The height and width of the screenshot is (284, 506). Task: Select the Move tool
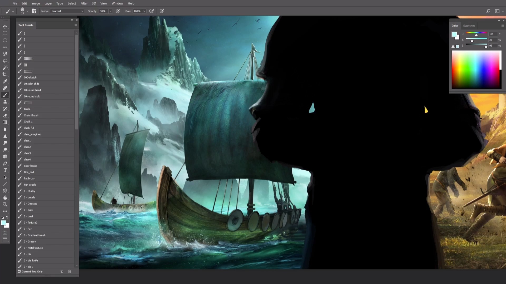5,27
